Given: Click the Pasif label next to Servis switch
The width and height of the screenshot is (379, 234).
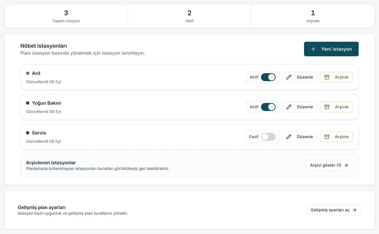Looking at the screenshot, I should [254, 137].
